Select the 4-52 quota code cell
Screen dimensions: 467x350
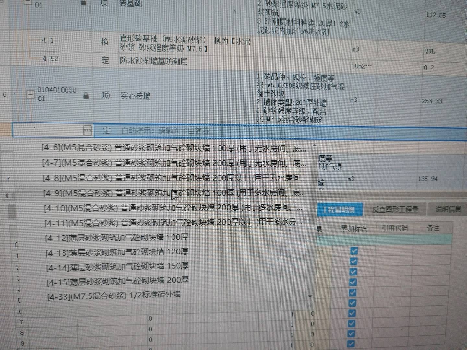pyautogui.click(x=51, y=59)
